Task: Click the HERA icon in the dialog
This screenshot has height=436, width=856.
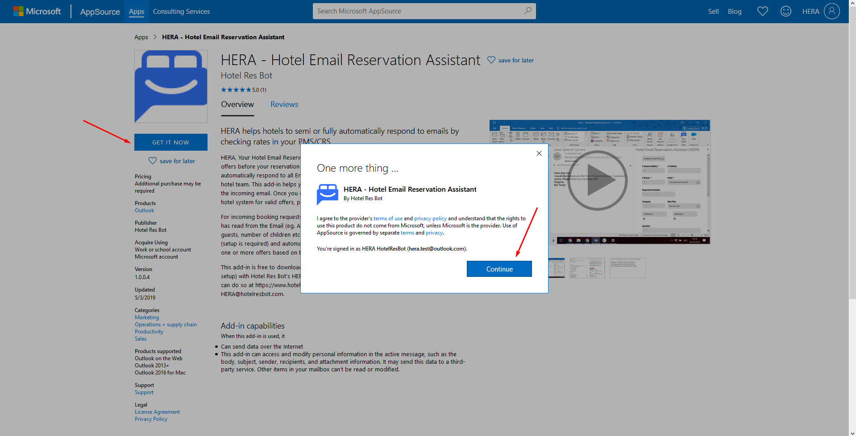Action: [328, 194]
